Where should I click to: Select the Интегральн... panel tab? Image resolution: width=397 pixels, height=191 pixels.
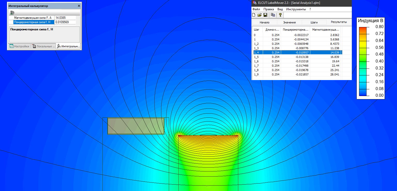tap(68, 46)
